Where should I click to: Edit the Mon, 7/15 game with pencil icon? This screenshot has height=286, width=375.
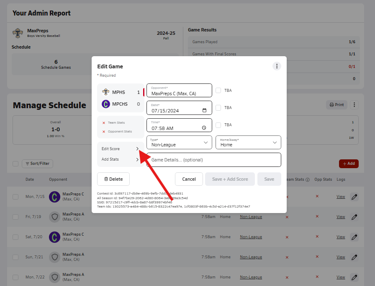pos(354,197)
